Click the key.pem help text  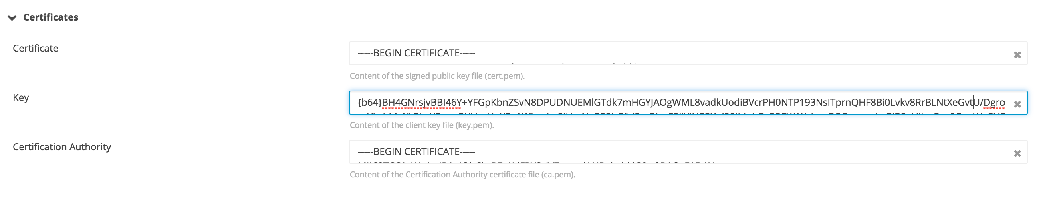pyautogui.click(x=422, y=125)
